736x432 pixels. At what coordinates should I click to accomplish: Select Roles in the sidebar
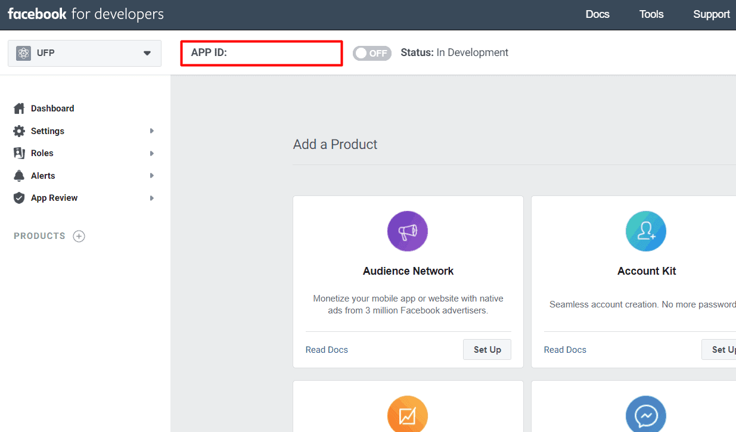[x=42, y=153]
